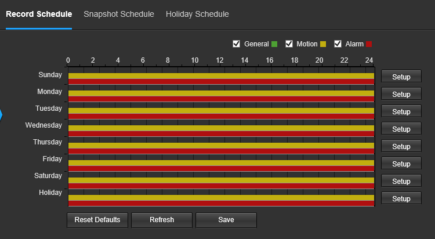
Task: Click the blue arrow at left edge
Action: tap(1, 115)
